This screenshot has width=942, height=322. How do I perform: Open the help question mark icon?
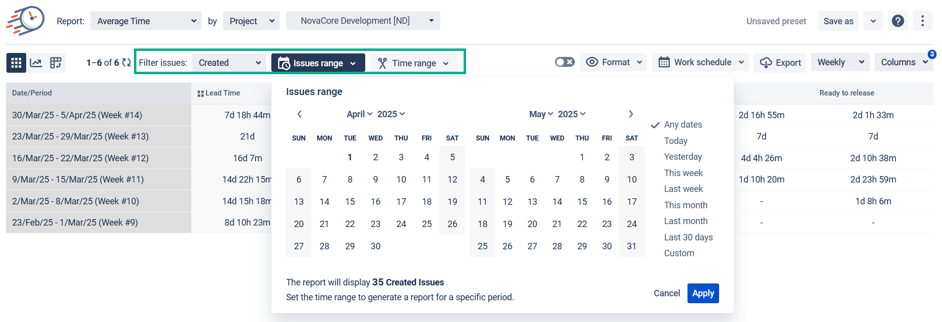pos(898,21)
